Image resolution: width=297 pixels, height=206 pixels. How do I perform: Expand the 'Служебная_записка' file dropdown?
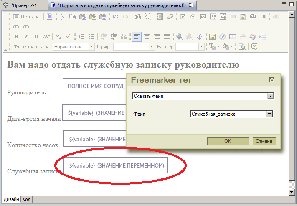click(x=269, y=114)
